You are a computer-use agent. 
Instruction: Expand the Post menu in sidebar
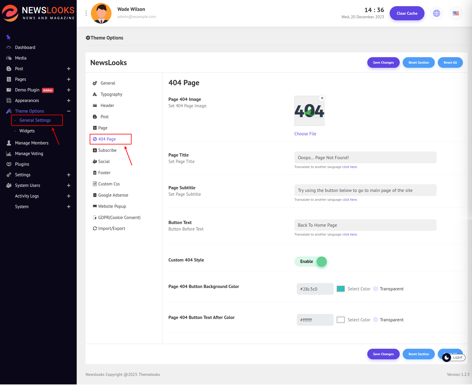click(x=68, y=69)
